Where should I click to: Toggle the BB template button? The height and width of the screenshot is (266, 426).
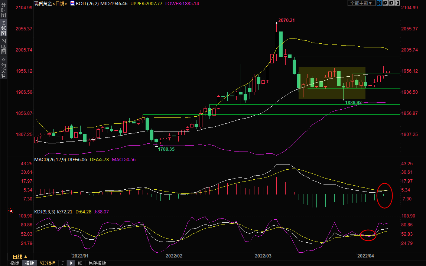(x=80, y=263)
